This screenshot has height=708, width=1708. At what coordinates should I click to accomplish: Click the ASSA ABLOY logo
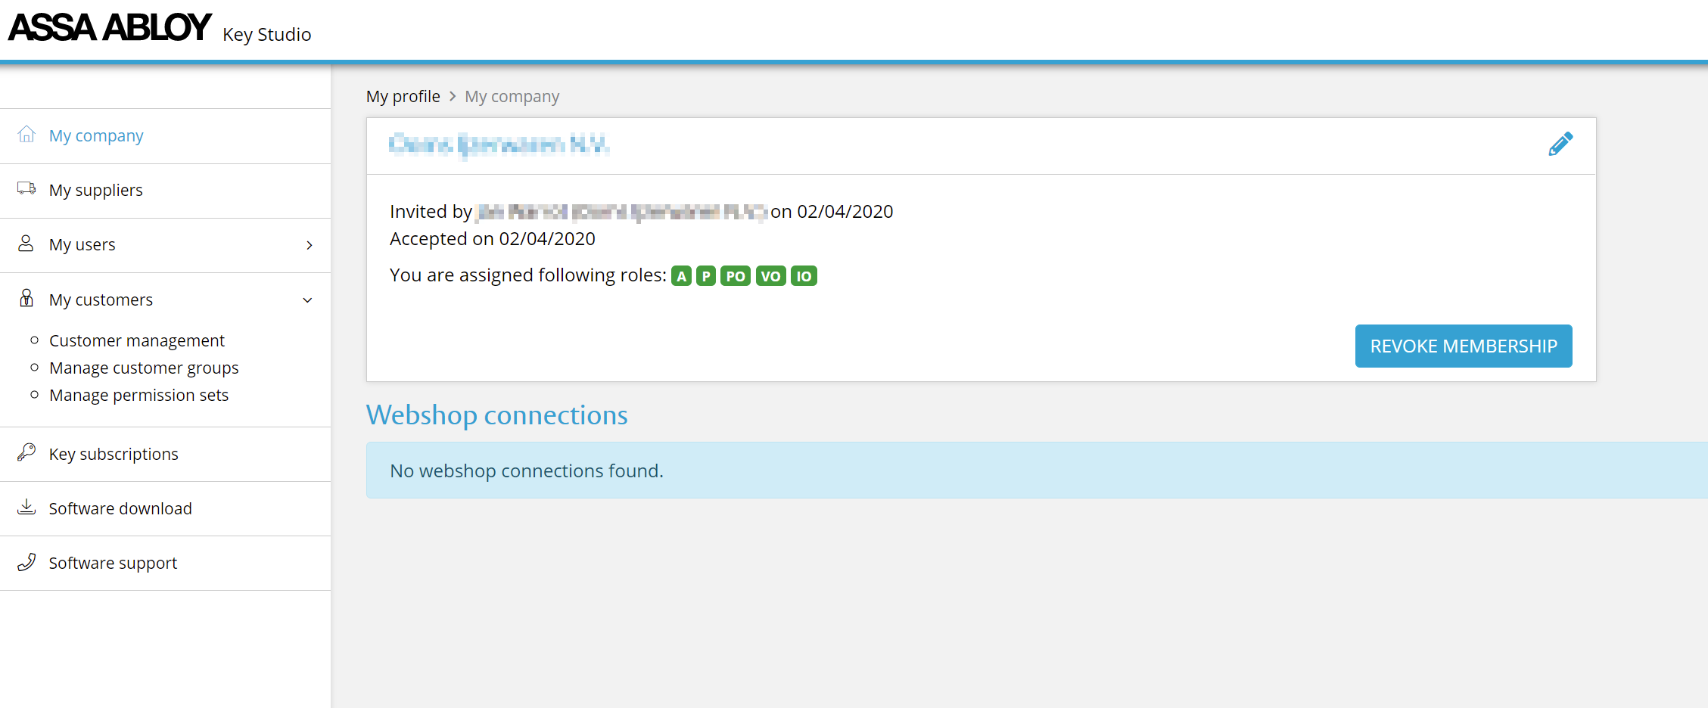(108, 27)
